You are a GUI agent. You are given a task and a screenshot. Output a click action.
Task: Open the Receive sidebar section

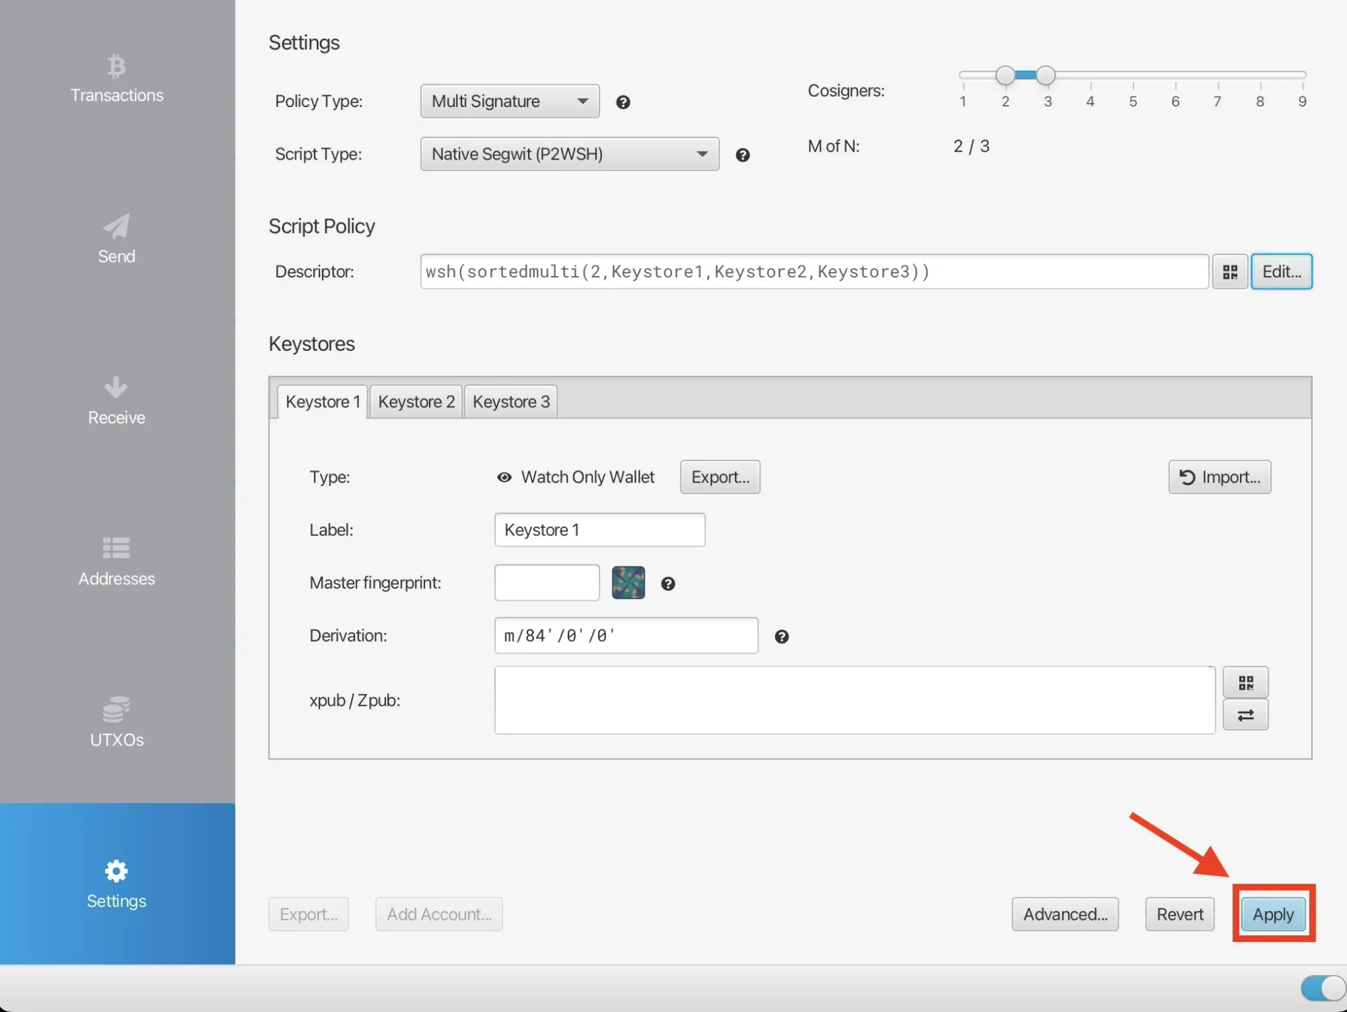pos(117,401)
